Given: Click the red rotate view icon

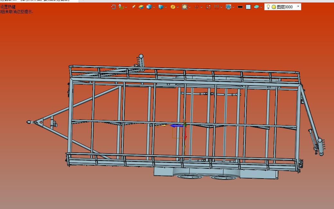Looking at the screenshot, I should (x=197, y=7).
